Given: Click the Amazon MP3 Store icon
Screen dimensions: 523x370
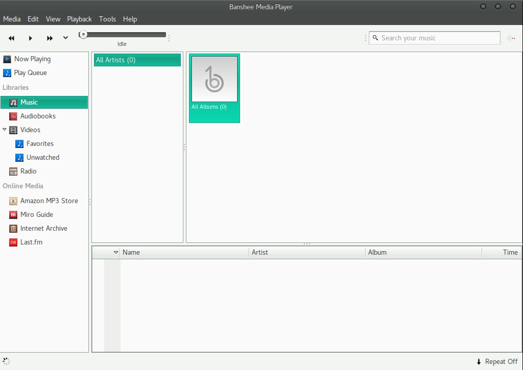Looking at the screenshot, I should [x=13, y=201].
